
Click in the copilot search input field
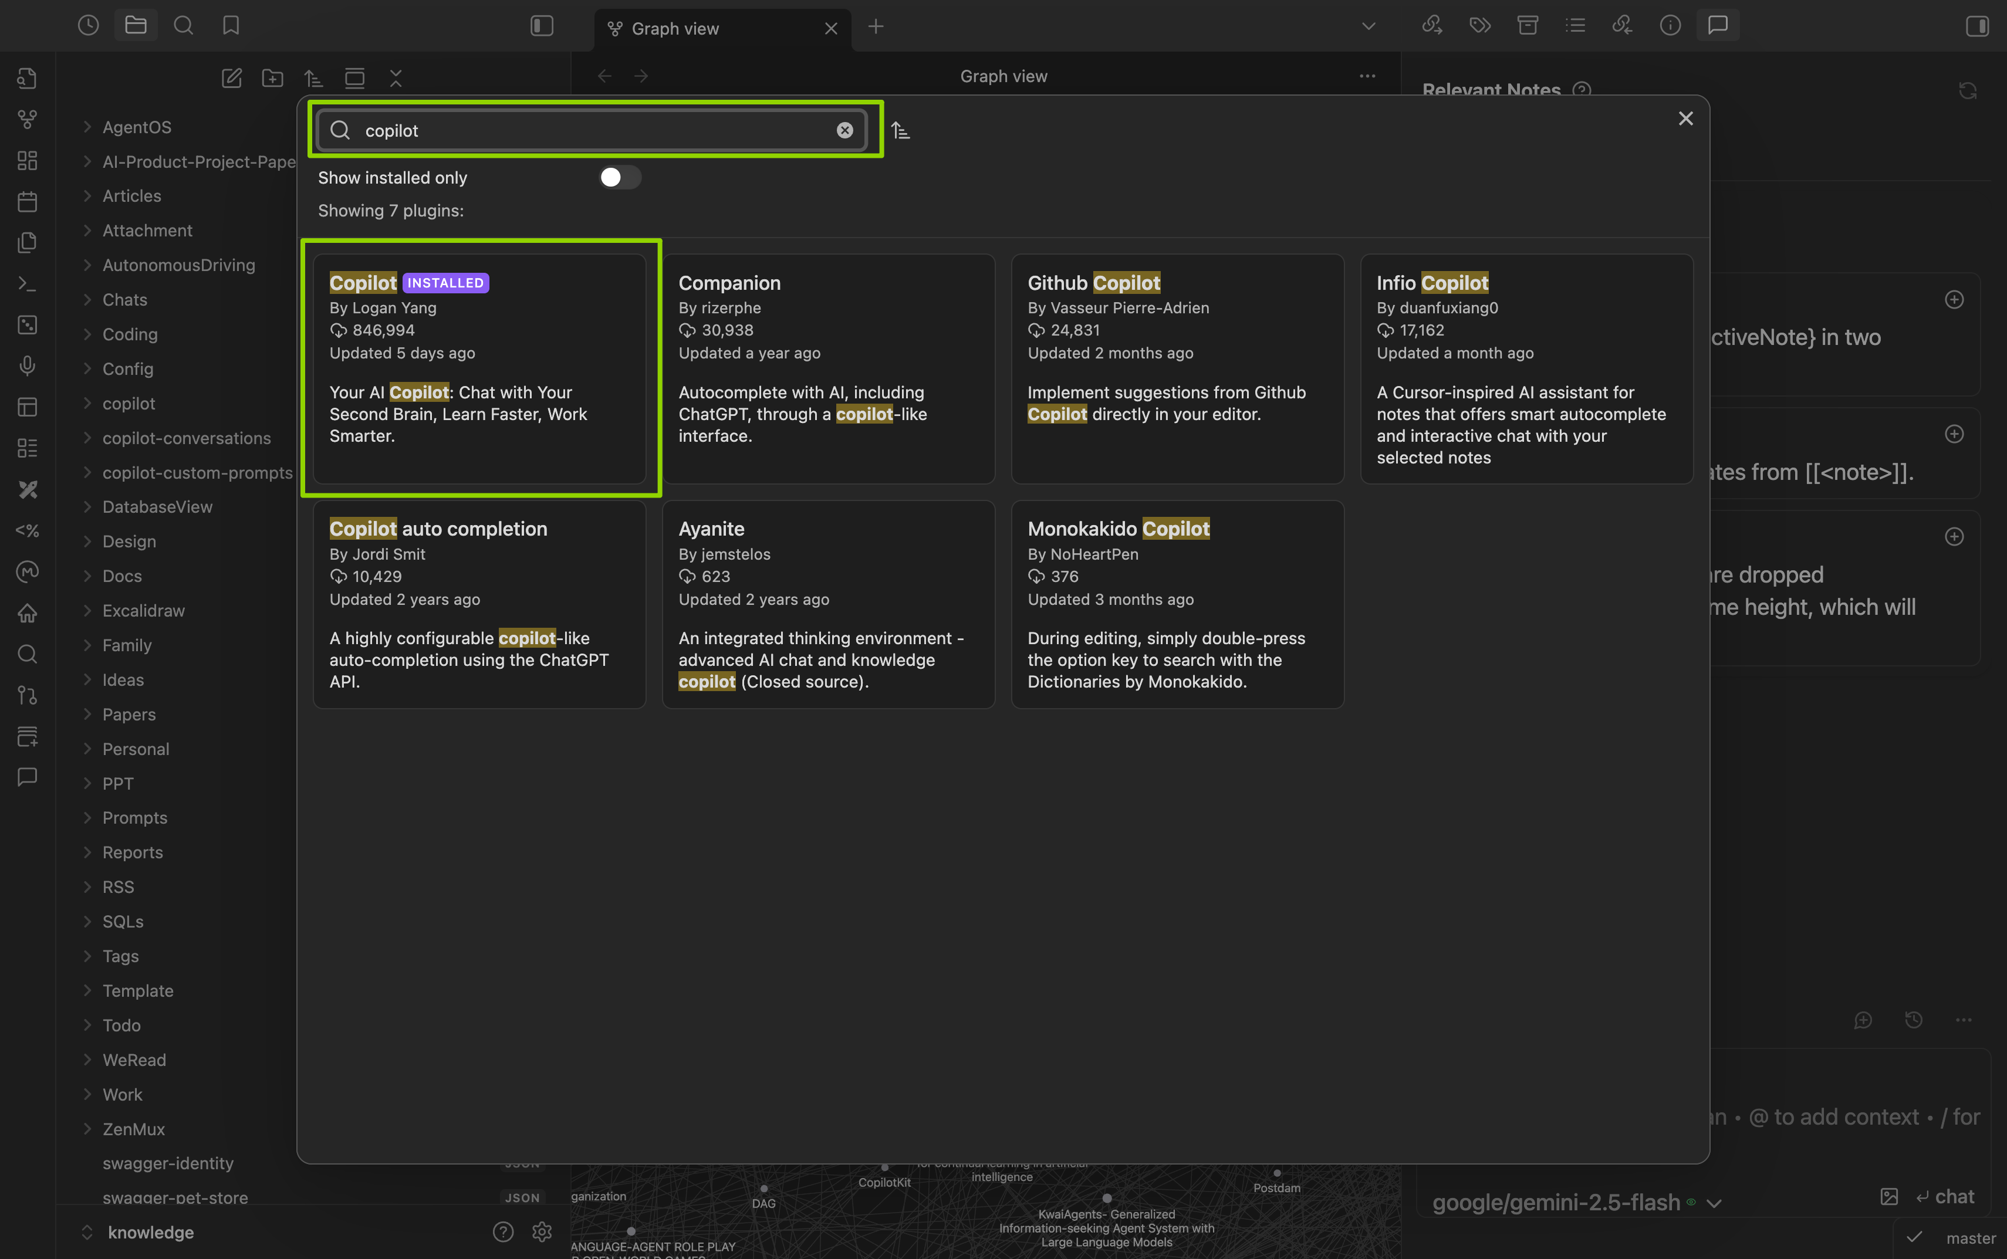[592, 130]
